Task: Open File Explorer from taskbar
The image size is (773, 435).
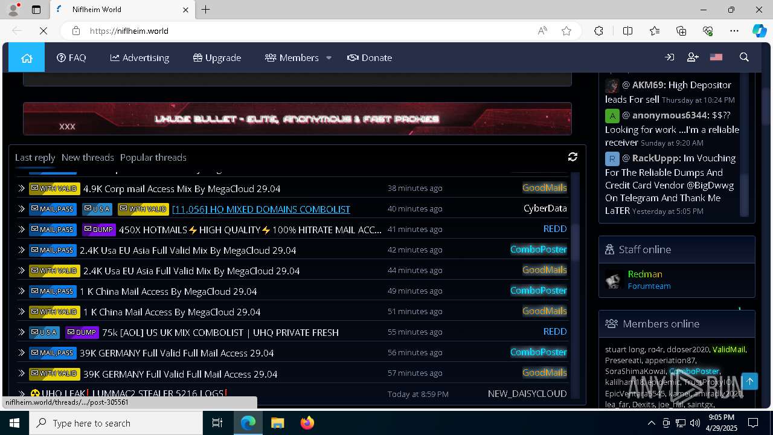Action: click(x=277, y=423)
